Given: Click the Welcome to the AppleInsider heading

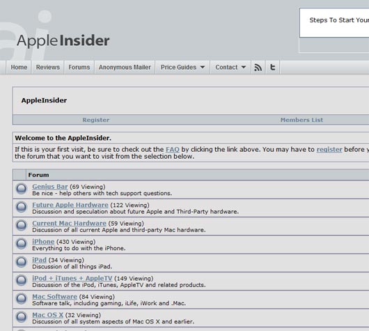Looking at the screenshot, I should [x=63, y=138].
